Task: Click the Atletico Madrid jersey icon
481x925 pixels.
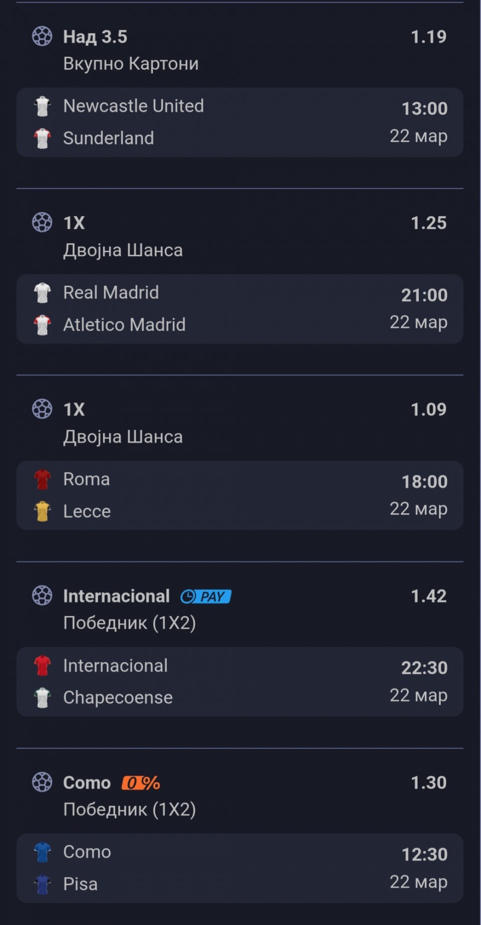Action: point(43,325)
